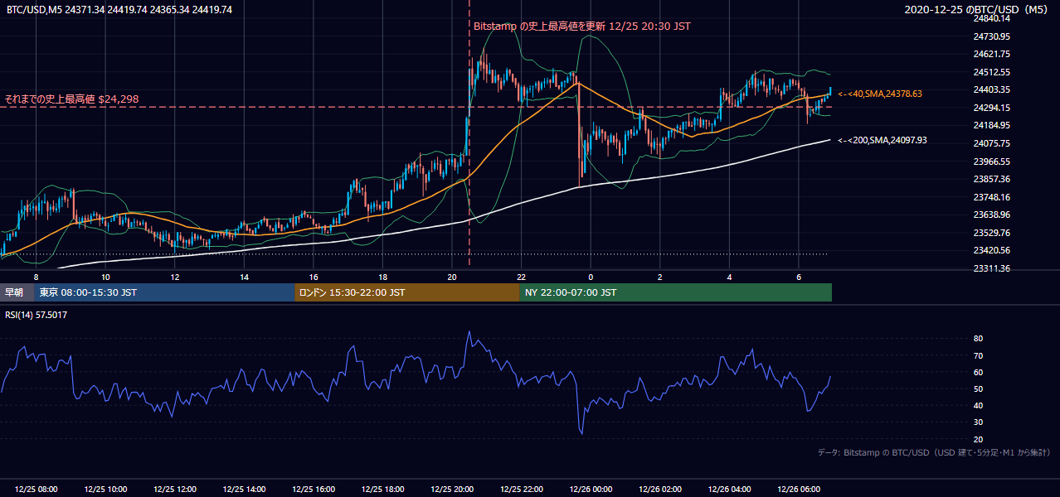This screenshot has width=1060, height=497.
Task: Click the bottom time label 12/26 04:00
Action: [729, 490]
